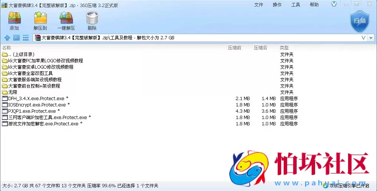
Task: Click the status bar size summary text
Action: coord(80,186)
